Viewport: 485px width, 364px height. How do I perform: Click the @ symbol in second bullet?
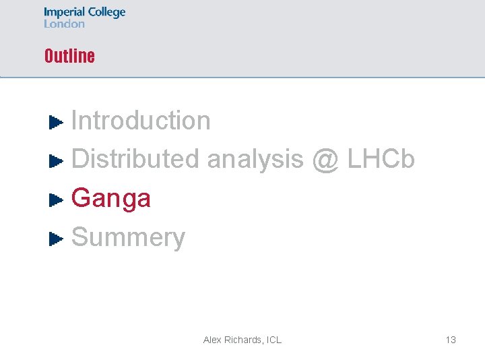[x=325, y=160]
